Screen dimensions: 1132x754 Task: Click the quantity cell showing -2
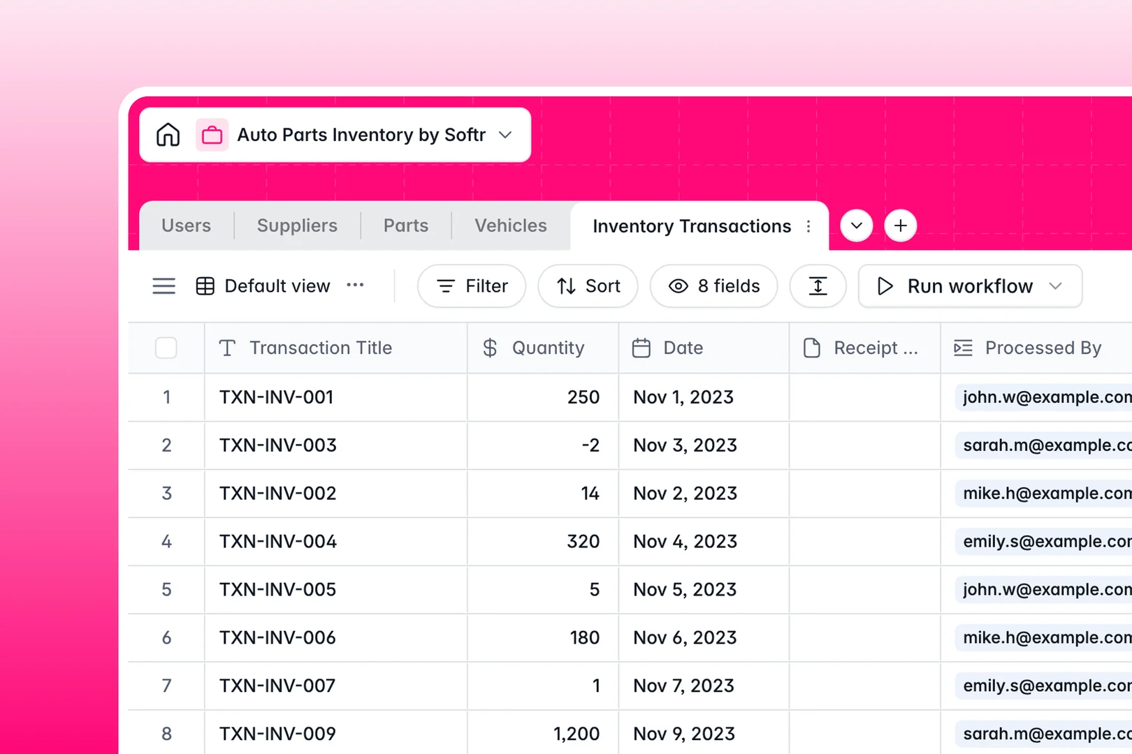[543, 445]
